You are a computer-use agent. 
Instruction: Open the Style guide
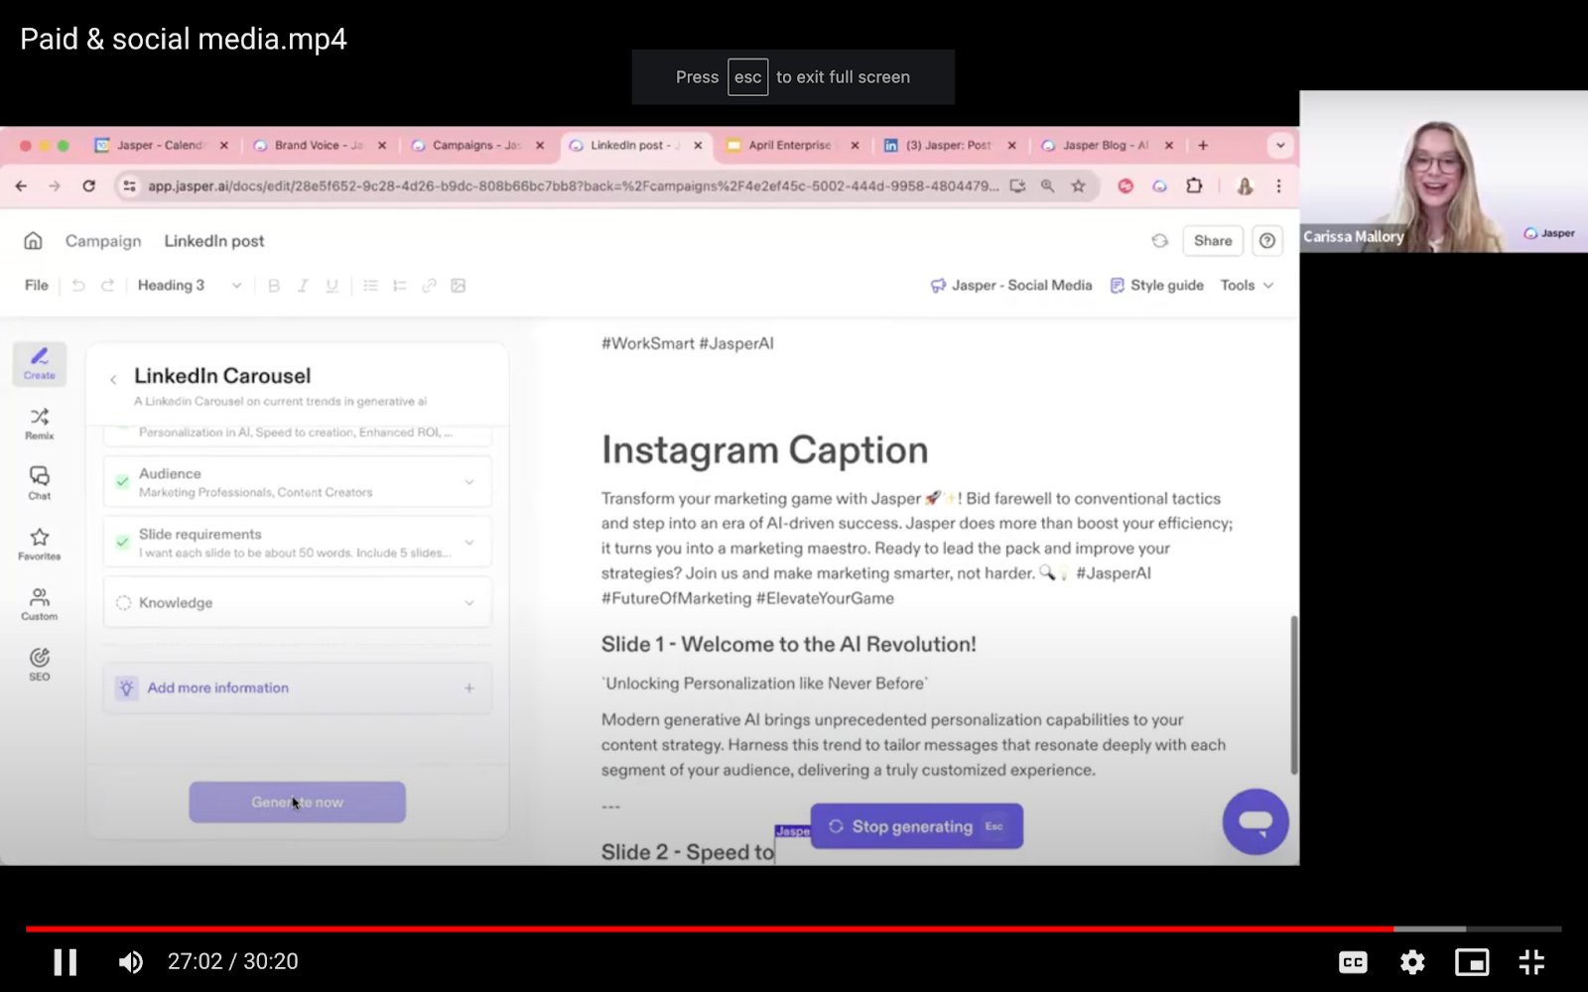(1156, 285)
